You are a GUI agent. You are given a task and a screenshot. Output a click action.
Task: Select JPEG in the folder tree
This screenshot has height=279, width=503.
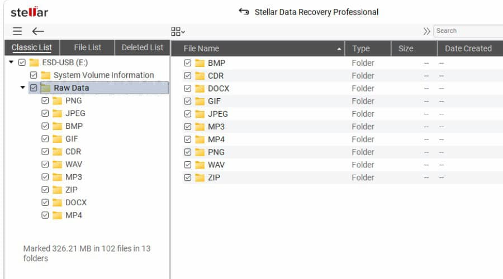click(x=75, y=113)
